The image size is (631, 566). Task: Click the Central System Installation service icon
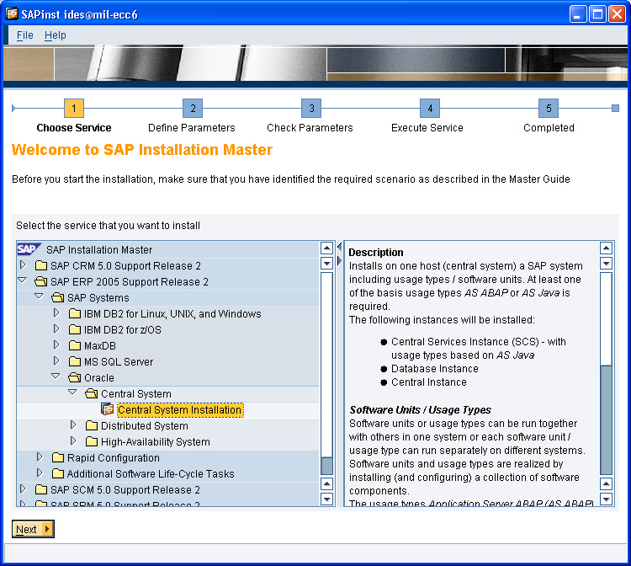pos(108,410)
